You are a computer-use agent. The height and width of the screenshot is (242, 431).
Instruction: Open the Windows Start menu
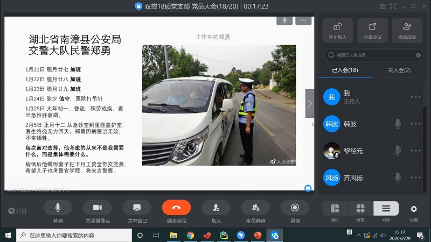tap(8, 236)
